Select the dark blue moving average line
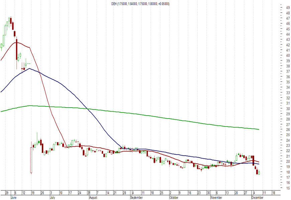The image size is (291, 200). (x=74, y=94)
